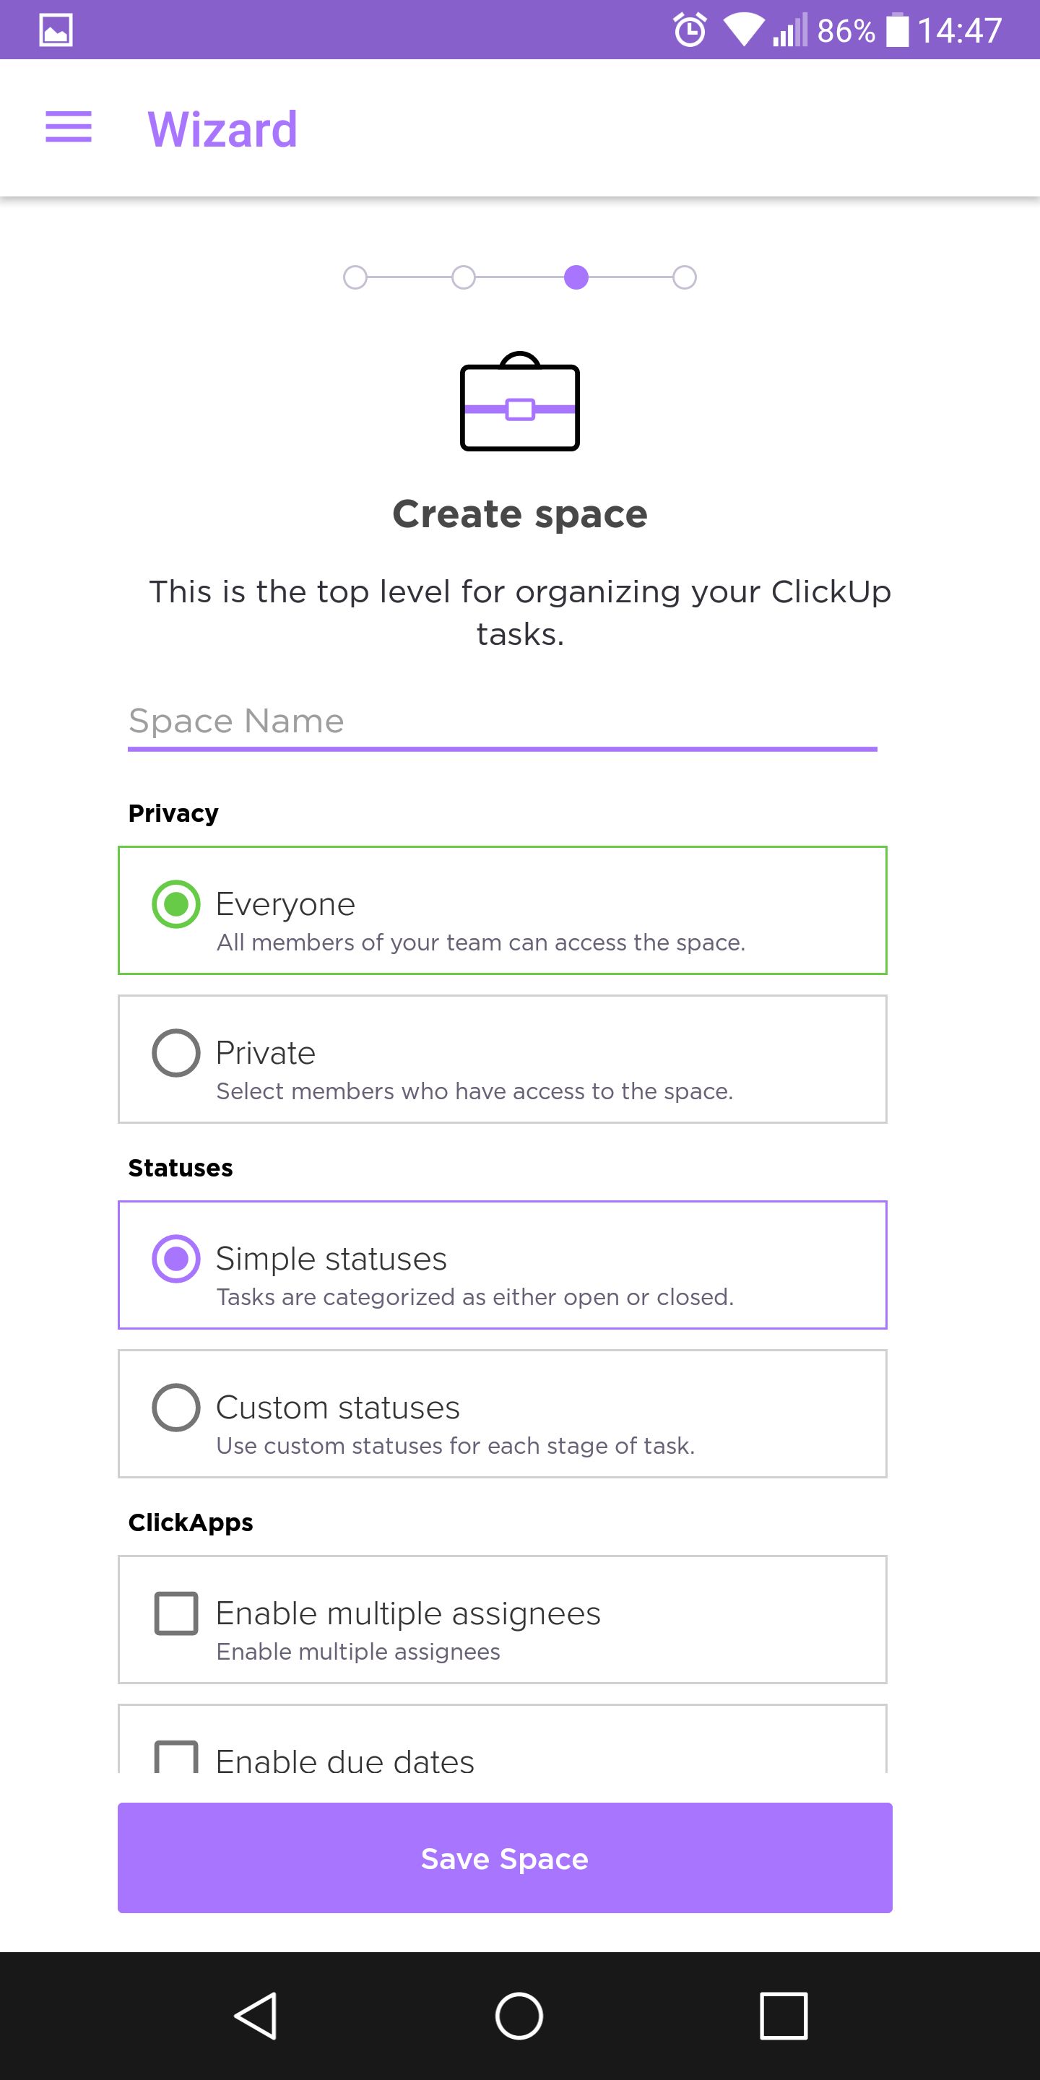
Task: Go to second wizard step dot
Action: pyautogui.click(x=464, y=278)
